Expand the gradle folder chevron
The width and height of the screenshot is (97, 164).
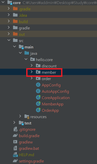click(x=9, y=28)
